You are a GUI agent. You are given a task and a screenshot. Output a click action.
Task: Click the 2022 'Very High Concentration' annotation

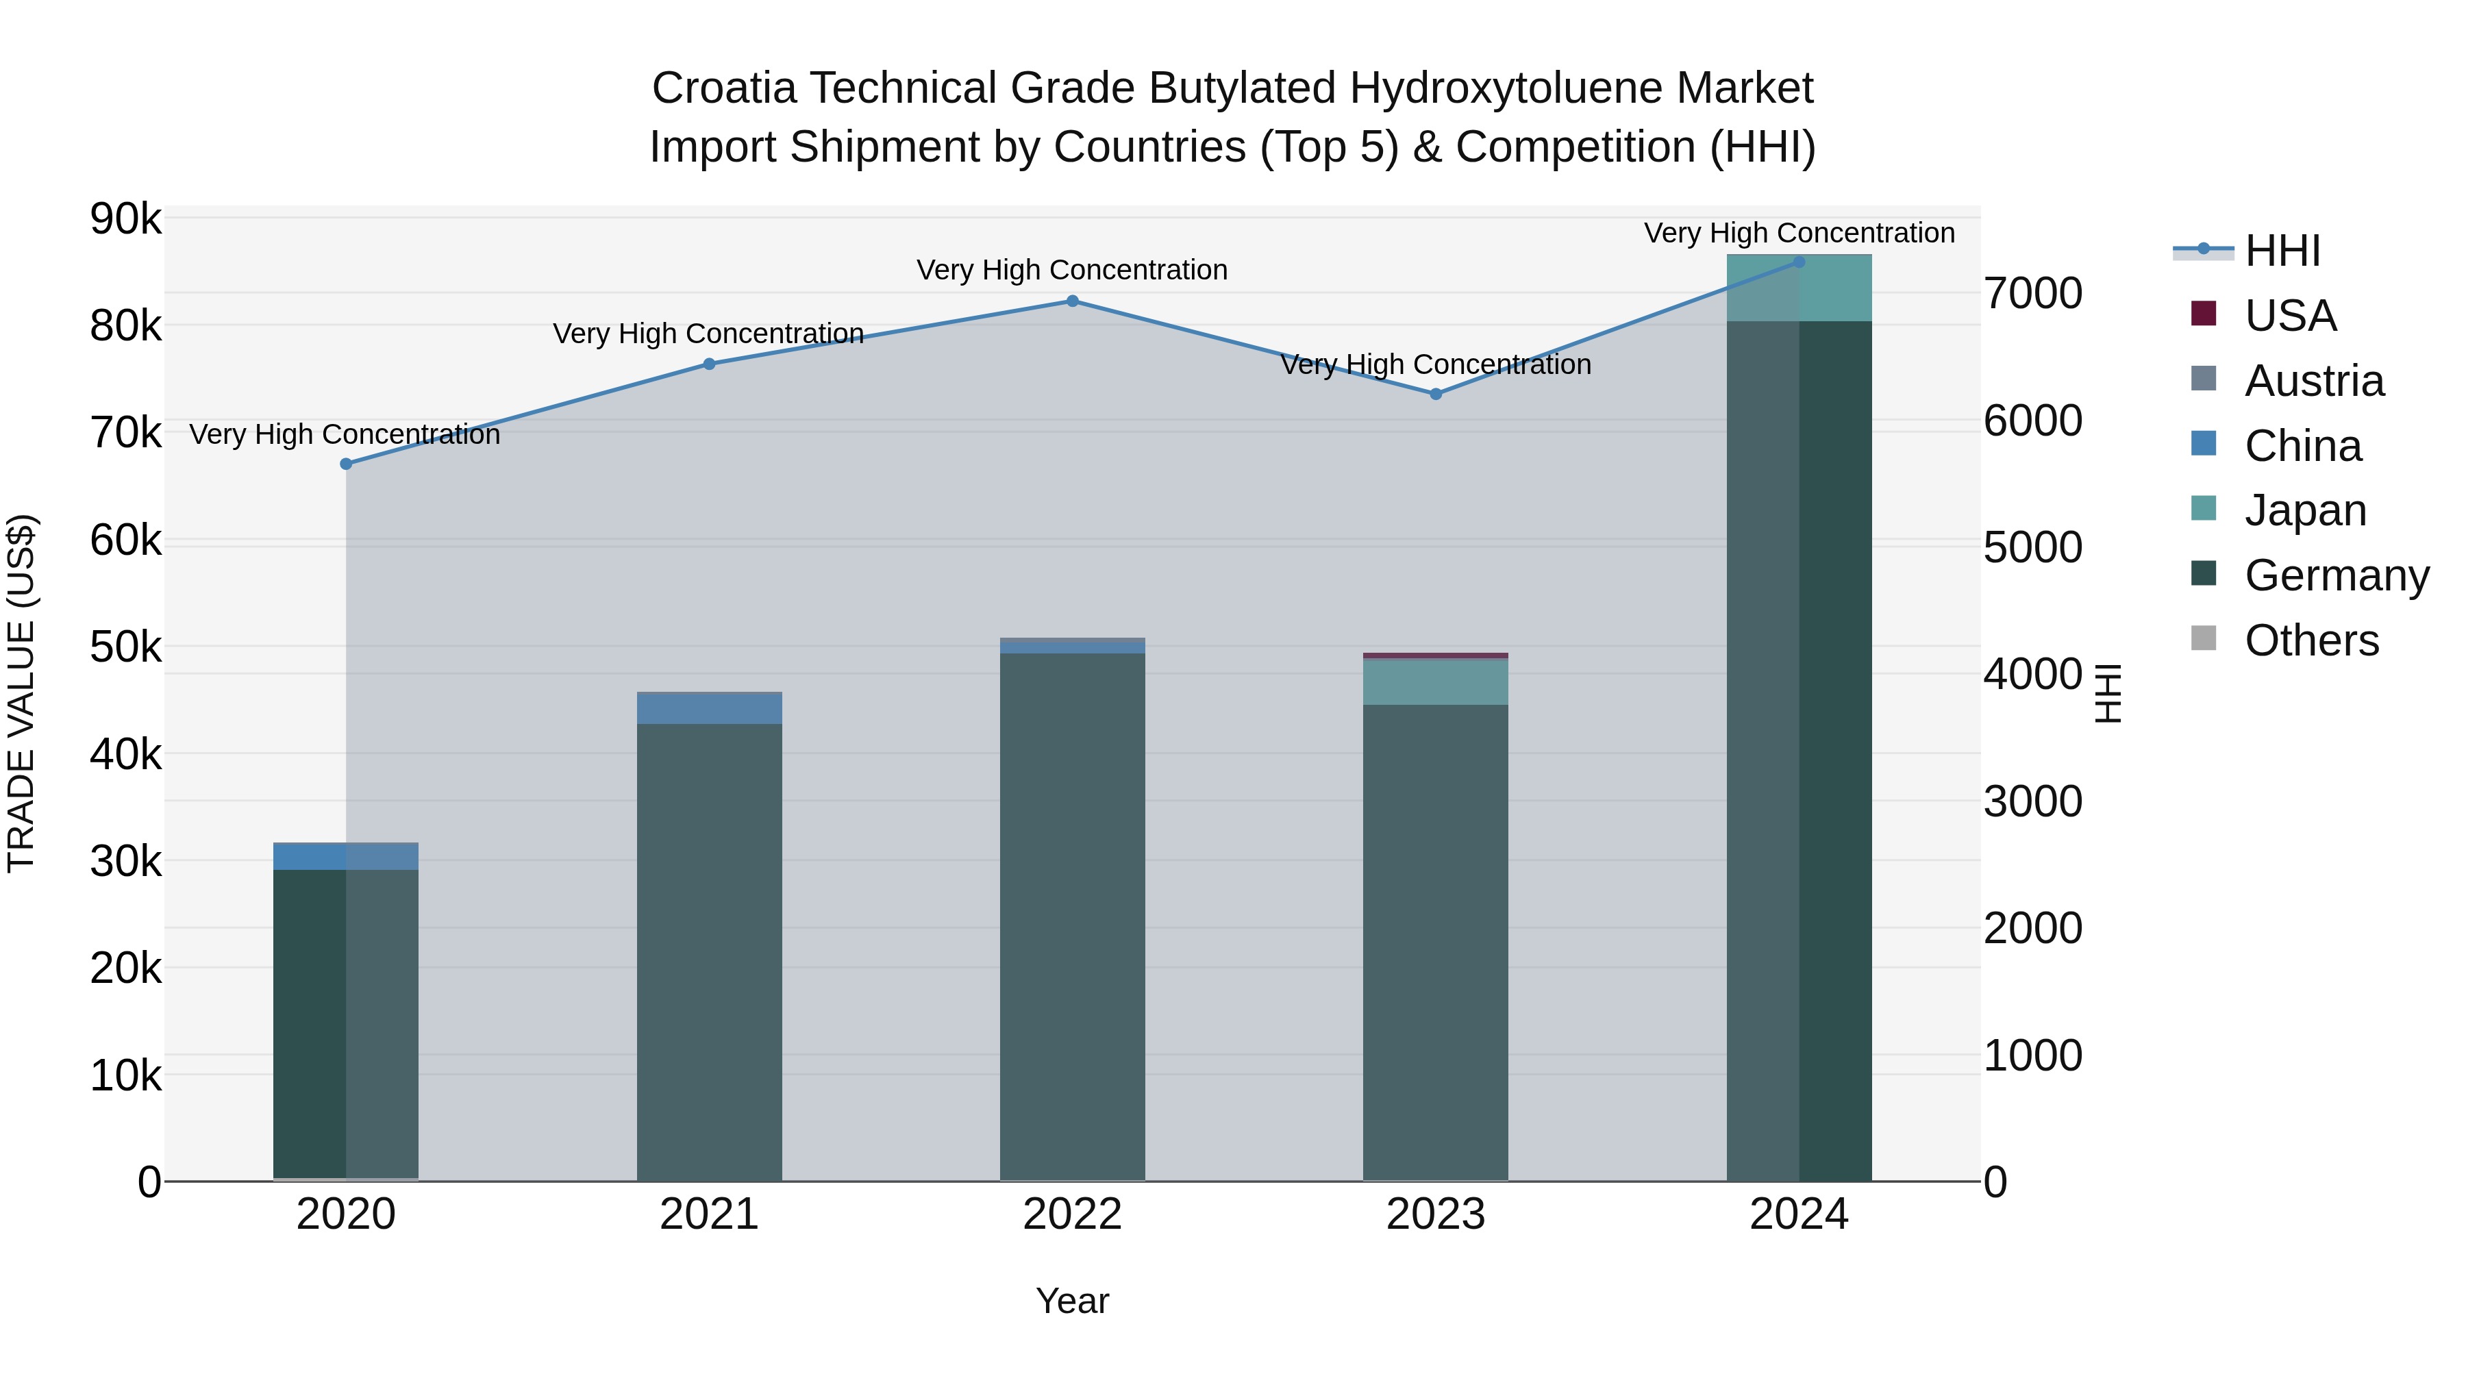point(1072,270)
